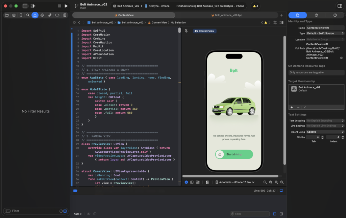Click the Run (play) button in the toolbar
Viewport: 346px width, 218px height.
[x=66, y=6]
